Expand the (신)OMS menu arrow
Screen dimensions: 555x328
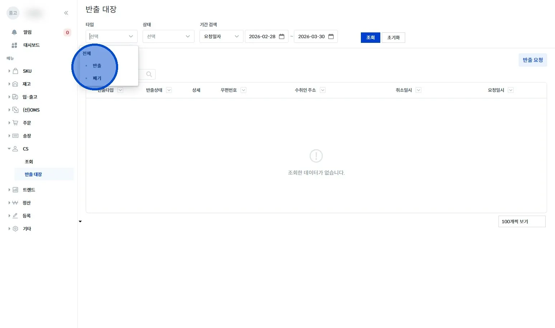click(x=9, y=110)
